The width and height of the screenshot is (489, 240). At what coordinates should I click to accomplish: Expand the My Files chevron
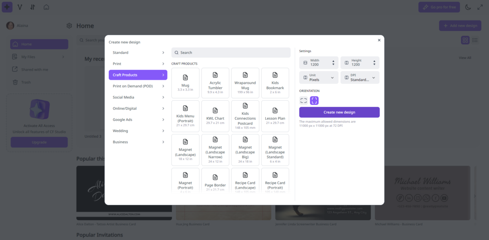coord(63,57)
